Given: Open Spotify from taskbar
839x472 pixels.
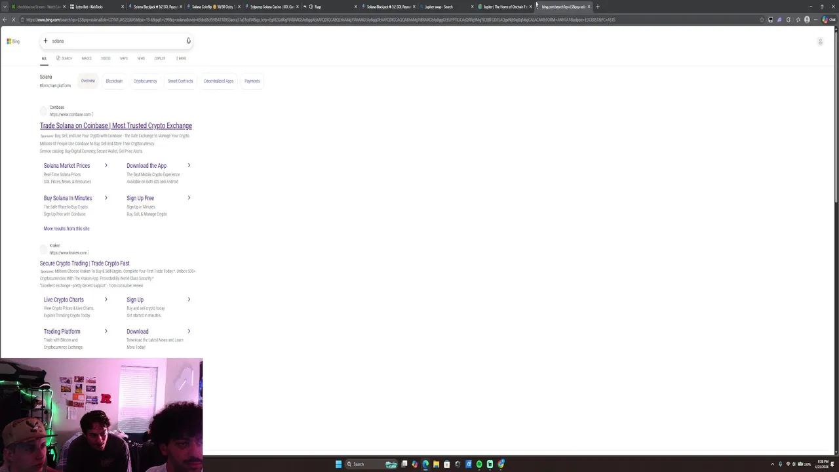Looking at the screenshot, I should pos(479,464).
